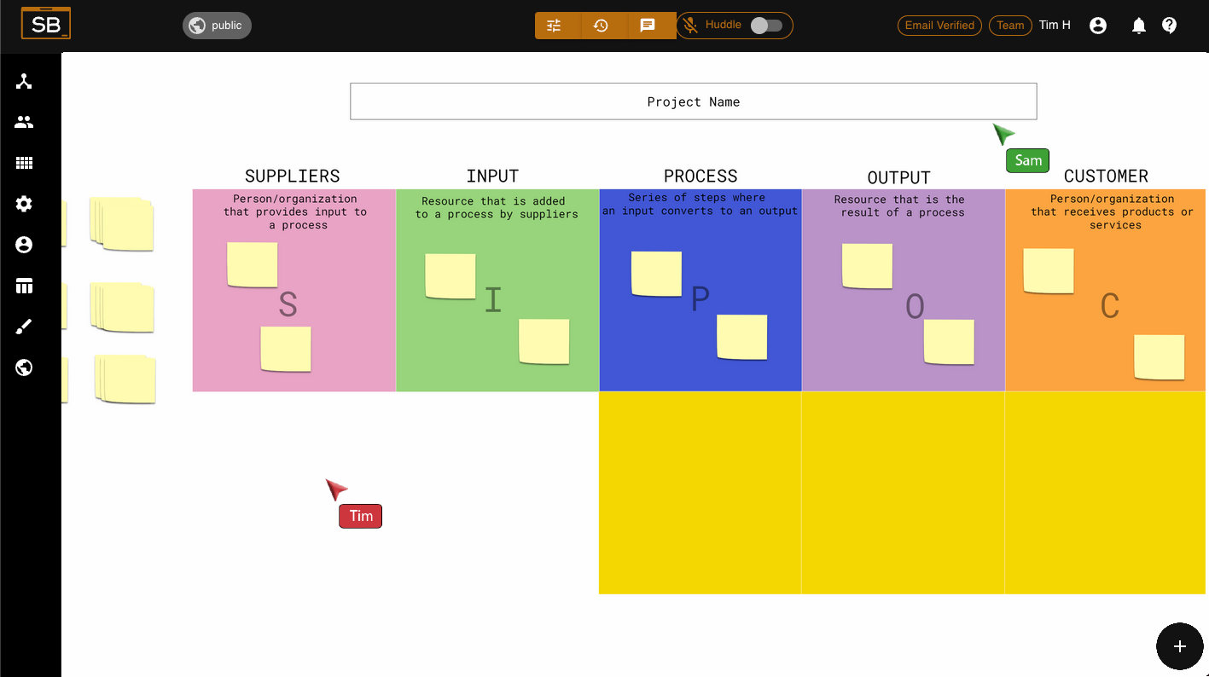The image size is (1209, 677).
Task: Click the large letter I in green box
Action: tap(493, 300)
